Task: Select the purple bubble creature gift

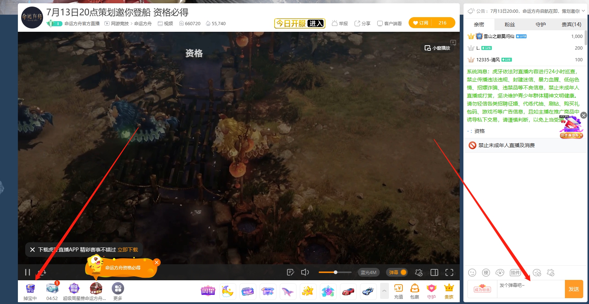Action: 328,291
